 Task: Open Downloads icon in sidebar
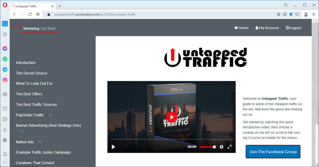(5, 130)
